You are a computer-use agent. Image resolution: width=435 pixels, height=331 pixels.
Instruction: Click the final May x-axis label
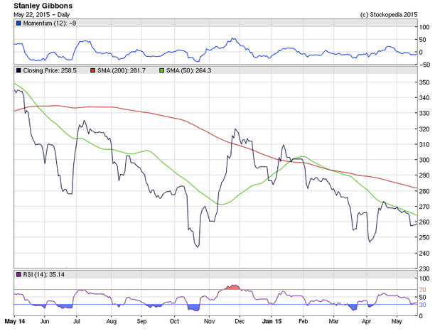(x=397, y=321)
